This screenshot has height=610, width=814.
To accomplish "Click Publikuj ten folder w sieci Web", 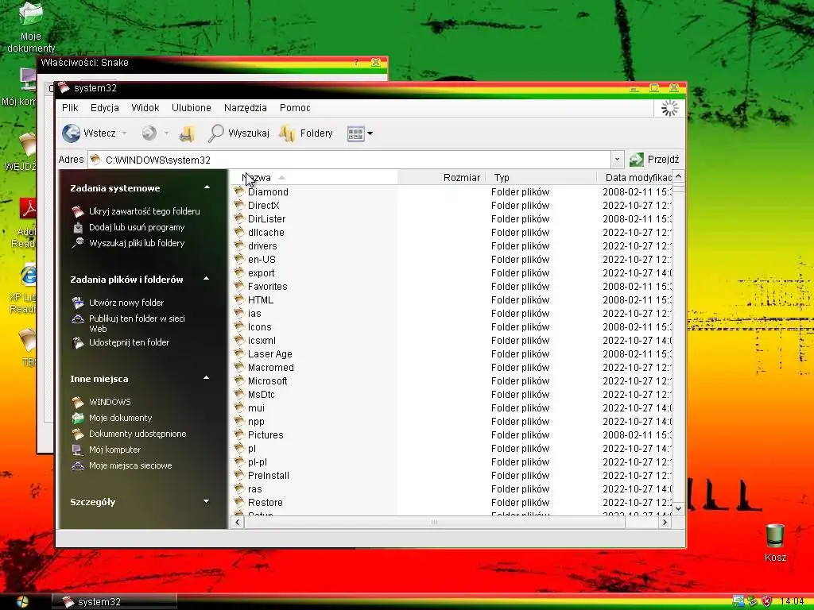I will pos(137,324).
